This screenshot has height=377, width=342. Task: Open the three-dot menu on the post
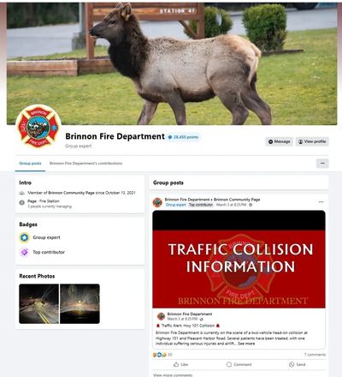click(x=321, y=202)
